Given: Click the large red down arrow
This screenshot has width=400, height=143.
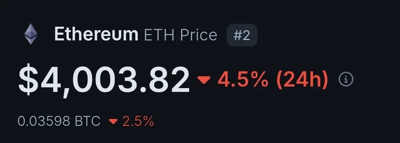Looking at the screenshot, I should (x=204, y=80).
